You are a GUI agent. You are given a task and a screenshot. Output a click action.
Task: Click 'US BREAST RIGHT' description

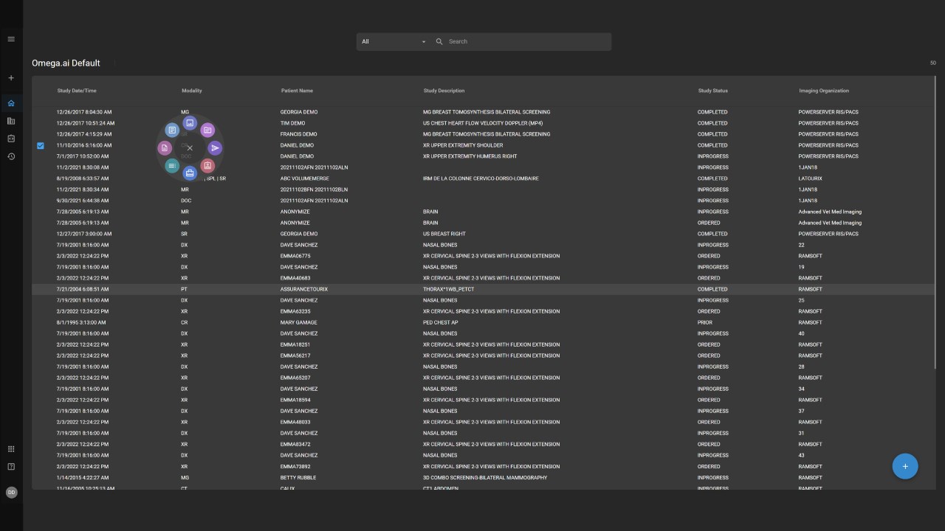click(444, 234)
